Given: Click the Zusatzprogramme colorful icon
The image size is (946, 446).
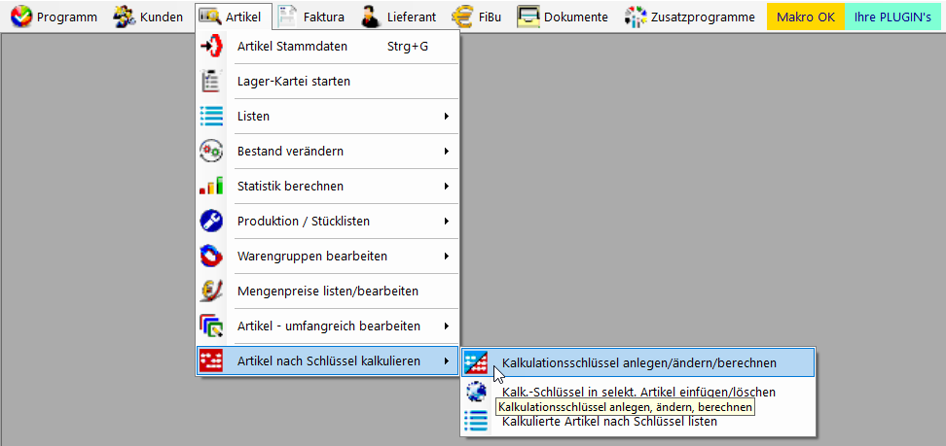Looking at the screenshot, I should coord(636,17).
